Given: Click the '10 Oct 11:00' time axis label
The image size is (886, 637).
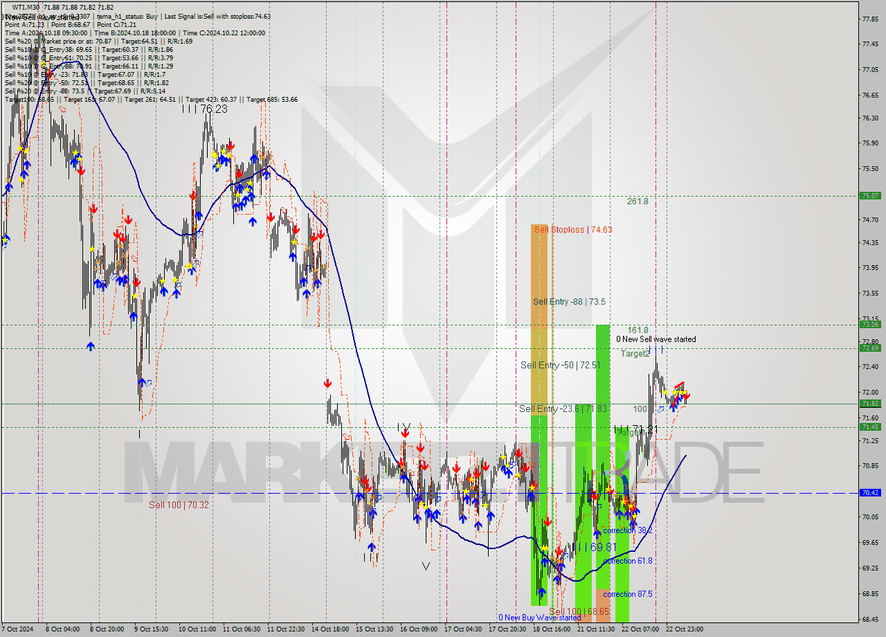Looking at the screenshot, I should coord(197,629).
